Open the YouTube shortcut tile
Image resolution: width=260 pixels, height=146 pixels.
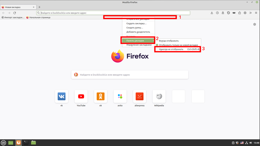(x=81, y=96)
